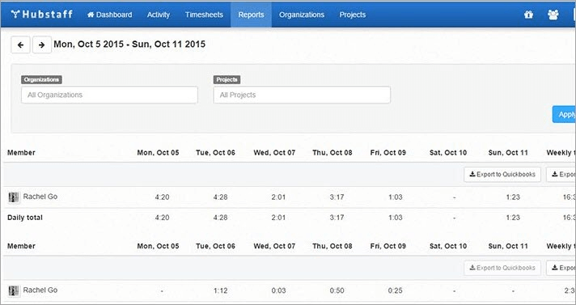Click the Member header in the first table
Screen dimensions: 576x305
pos(21,152)
